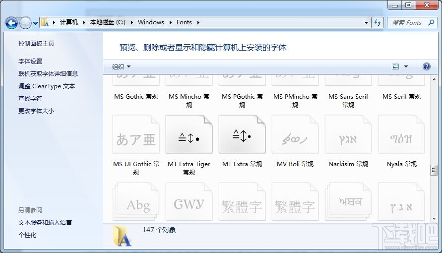The width and height of the screenshot is (442, 253).
Task: Refresh the Fonts folder view
Action: (378, 22)
